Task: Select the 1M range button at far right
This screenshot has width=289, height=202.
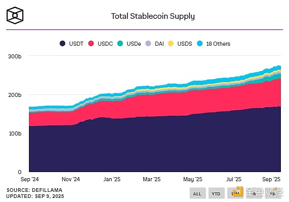Action: pos(273,193)
